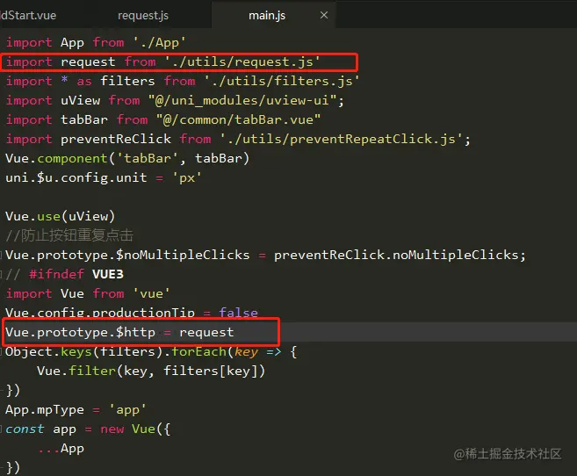The image size is (577, 476).
Task: Click preventReClick.noMultipleClicks expression
Action: (396, 255)
